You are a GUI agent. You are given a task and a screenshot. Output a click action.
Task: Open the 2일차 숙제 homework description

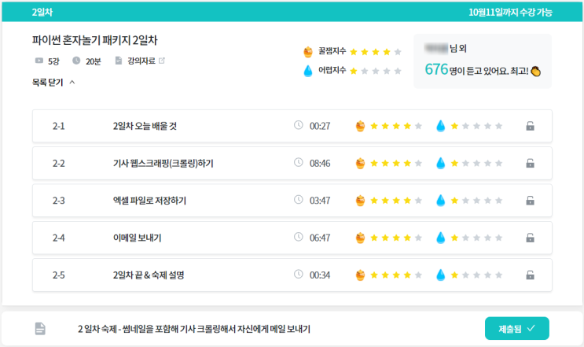pos(193,329)
